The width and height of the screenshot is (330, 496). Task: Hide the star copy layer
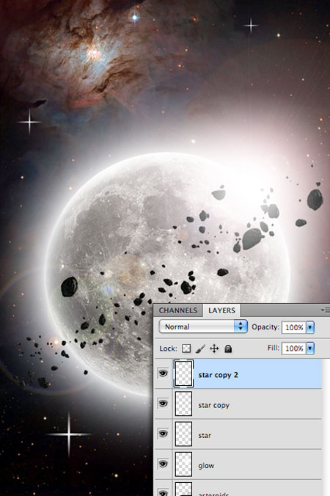pos(163,404)
